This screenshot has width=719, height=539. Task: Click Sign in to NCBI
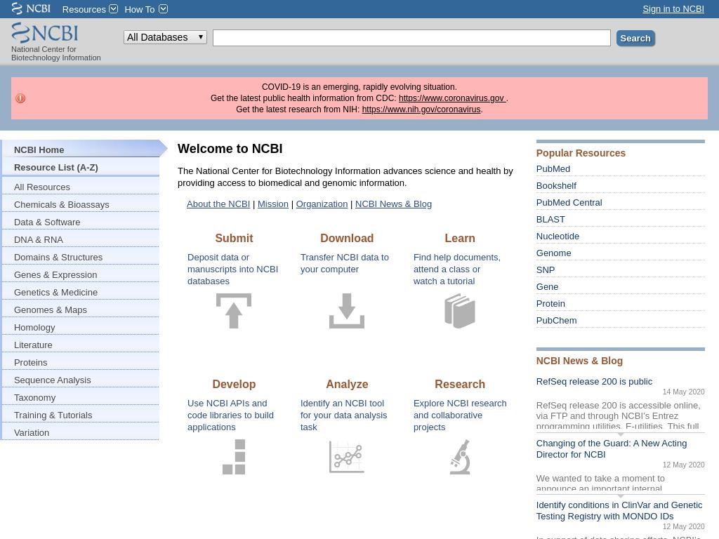673,8
